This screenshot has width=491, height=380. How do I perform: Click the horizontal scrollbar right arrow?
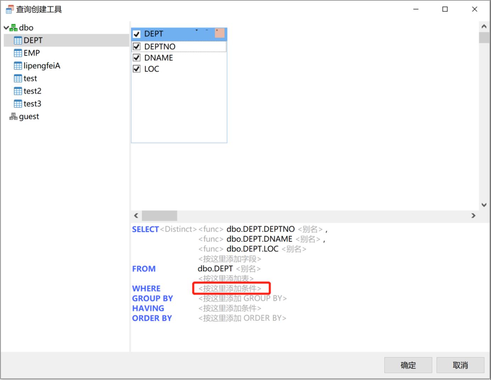click(473, 215)
